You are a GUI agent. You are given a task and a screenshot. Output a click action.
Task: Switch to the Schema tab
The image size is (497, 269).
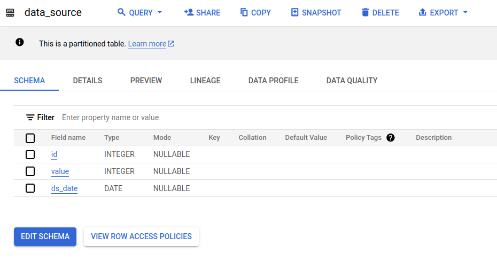29,81
